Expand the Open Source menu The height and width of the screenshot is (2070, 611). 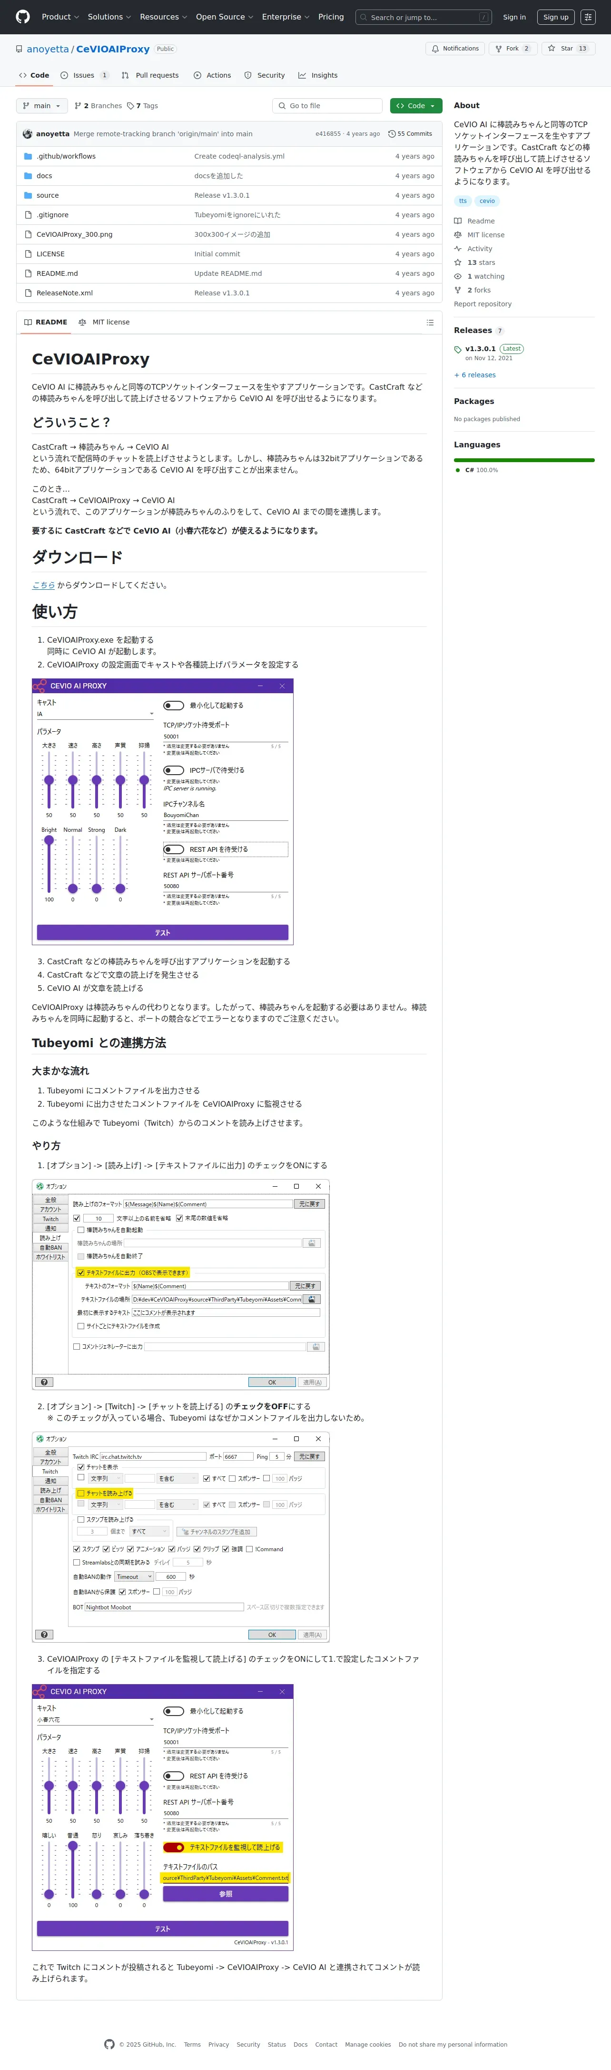(224, 17)
